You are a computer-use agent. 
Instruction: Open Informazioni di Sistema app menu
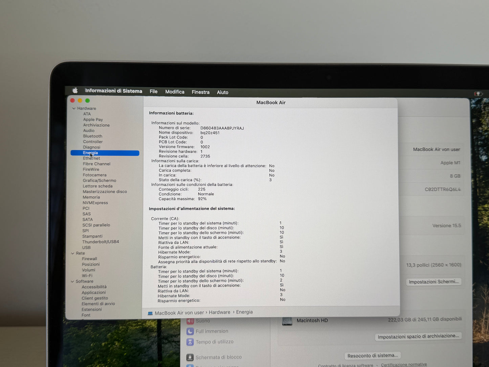(x=114, y=91)
